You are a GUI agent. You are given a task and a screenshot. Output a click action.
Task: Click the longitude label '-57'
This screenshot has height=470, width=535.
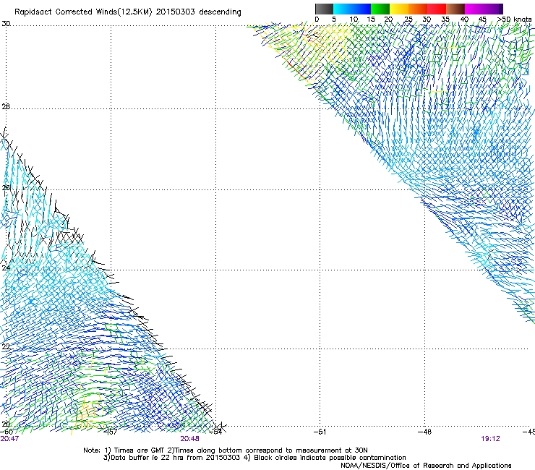[111, 432]
